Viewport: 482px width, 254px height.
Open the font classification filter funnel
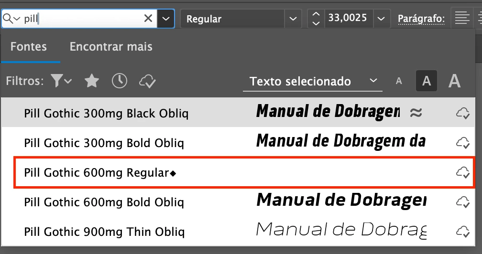[x=61, y=81]
